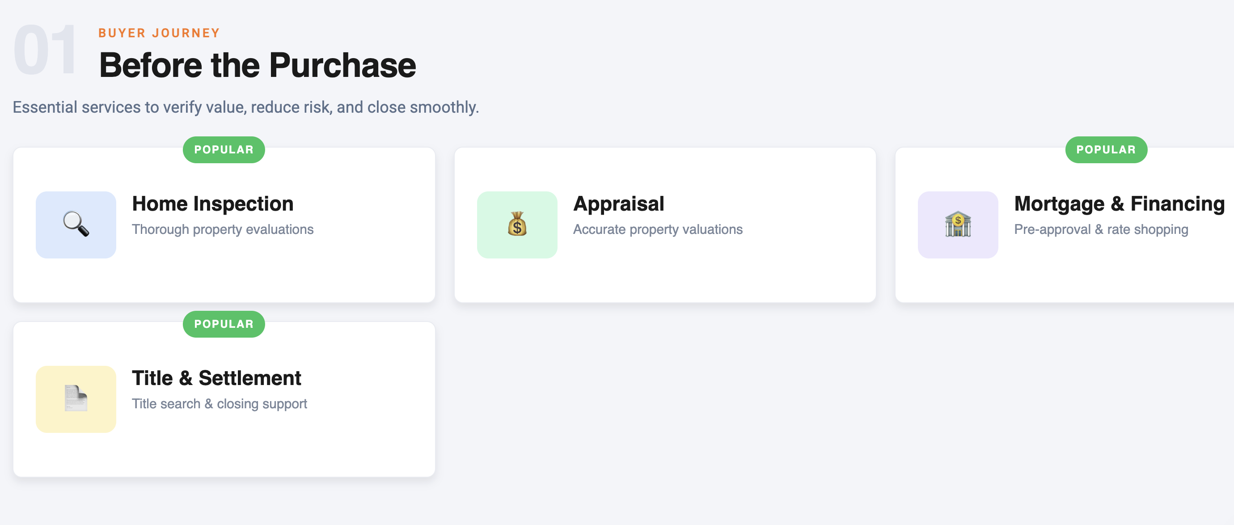Click the POPULAR badge above Title & Settlement
The height and width of the screenshot is (525, 1234).
click(x=224, y=324)
